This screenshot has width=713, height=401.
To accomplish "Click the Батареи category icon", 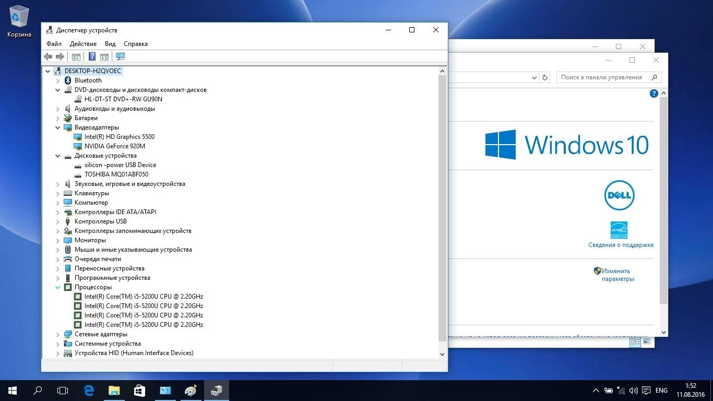I will coord(67,118).
